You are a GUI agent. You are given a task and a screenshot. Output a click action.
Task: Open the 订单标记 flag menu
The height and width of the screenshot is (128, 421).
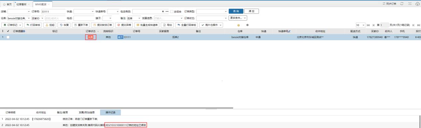coord(12,25)
